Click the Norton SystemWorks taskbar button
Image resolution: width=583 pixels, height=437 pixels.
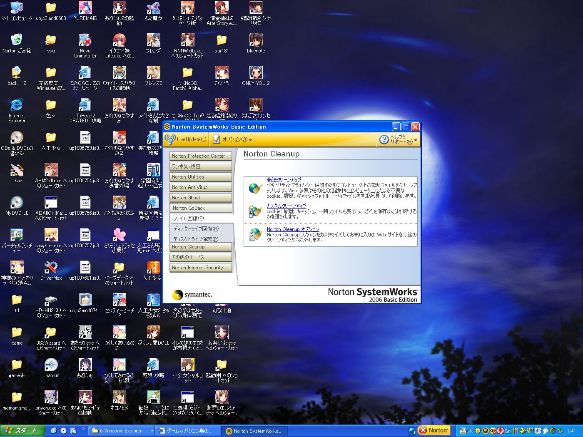pos(255,431)
